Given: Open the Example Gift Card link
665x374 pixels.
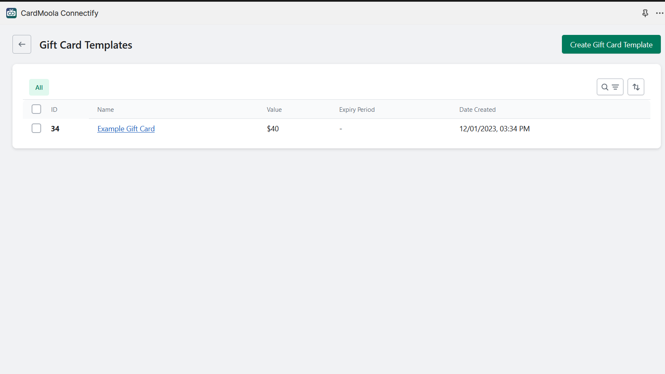Looking at the screenshot, I should pyautogui.click(x=126, y=129).
